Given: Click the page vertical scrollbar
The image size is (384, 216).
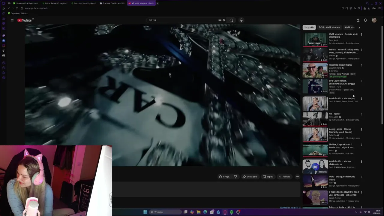Looking at the screenshot, I should pos(382,75).
